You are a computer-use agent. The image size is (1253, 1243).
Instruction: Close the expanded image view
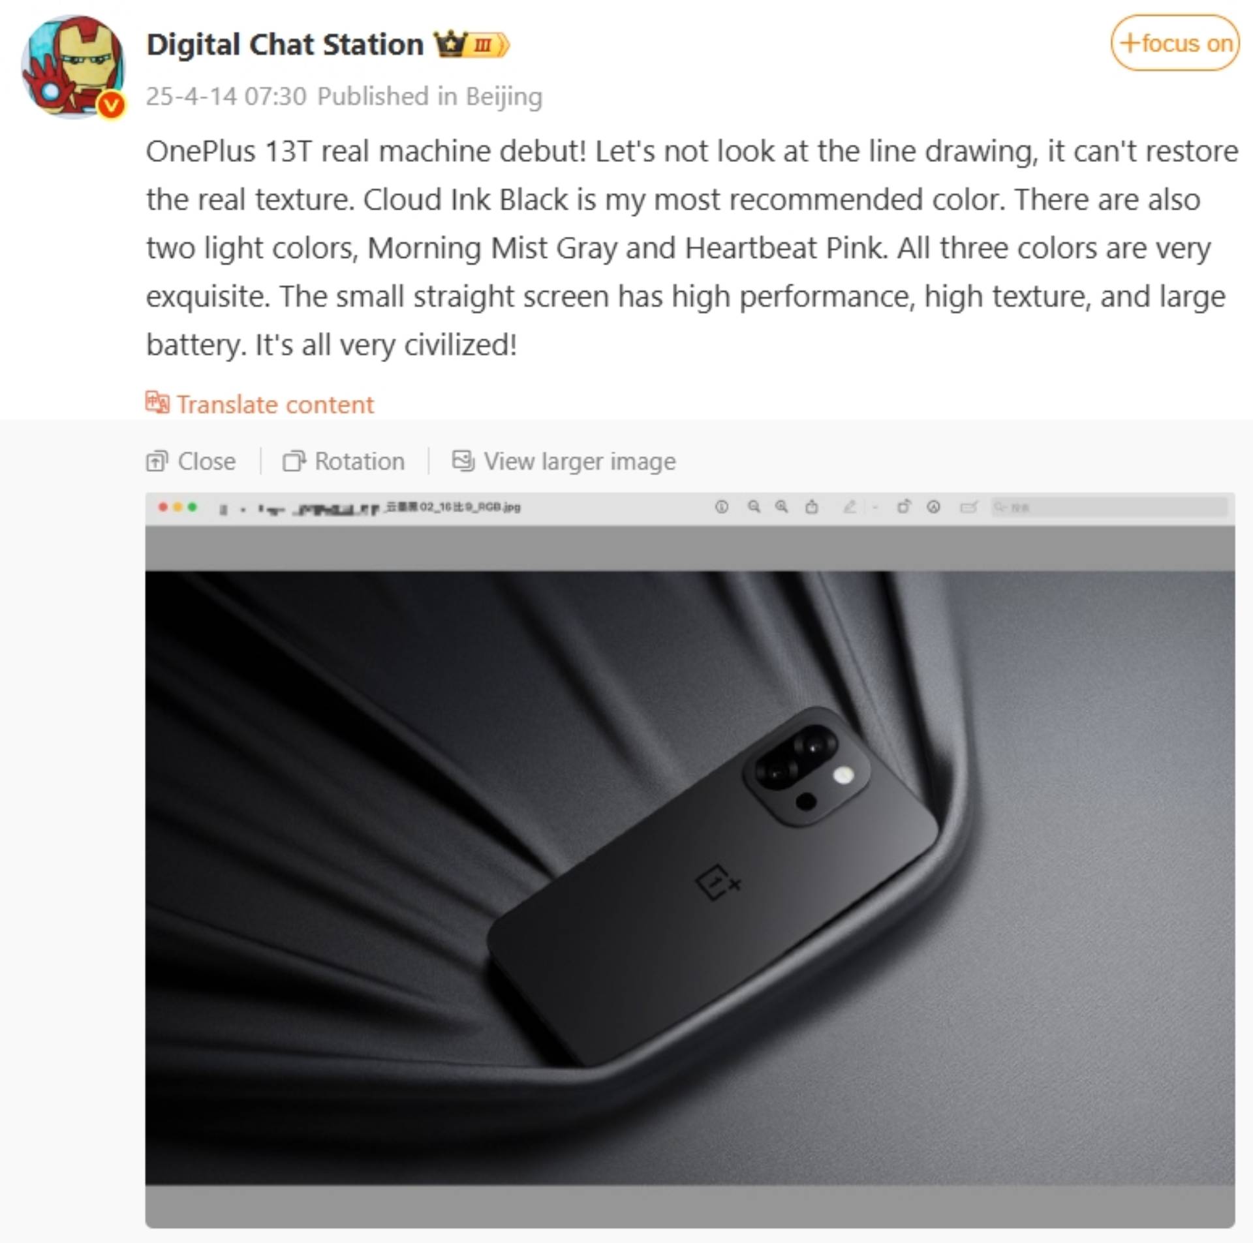(x=191, y=461)
